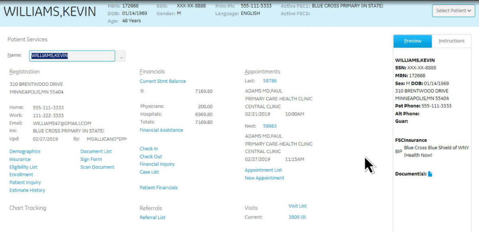
Task: Click the Check In link
Action: pyautogui.click(x=148, y=149)
